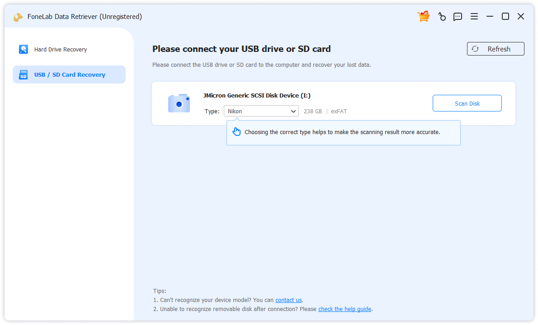
Task: Click the blue scanning accuracy tip banner
Action: (x=344, y=132)
